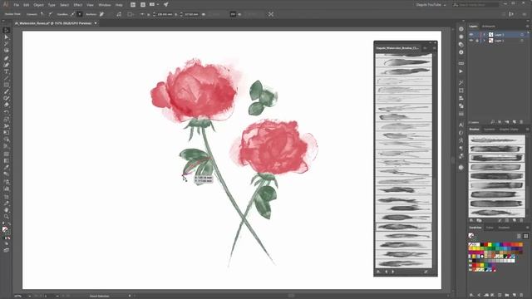Image resolution: width=532 pixels, height=299 pixels.
Task: Select the Zoom tool magnifier
Action: coord(7,216)
